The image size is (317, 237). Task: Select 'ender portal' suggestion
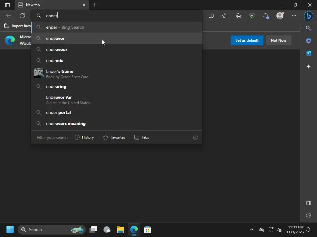pos(117,112)
